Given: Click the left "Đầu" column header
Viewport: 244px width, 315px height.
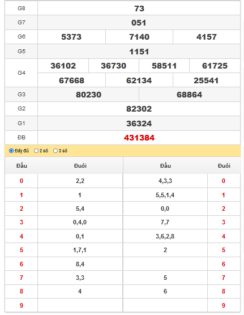Looking at the screenshot, I should point(22,165).
